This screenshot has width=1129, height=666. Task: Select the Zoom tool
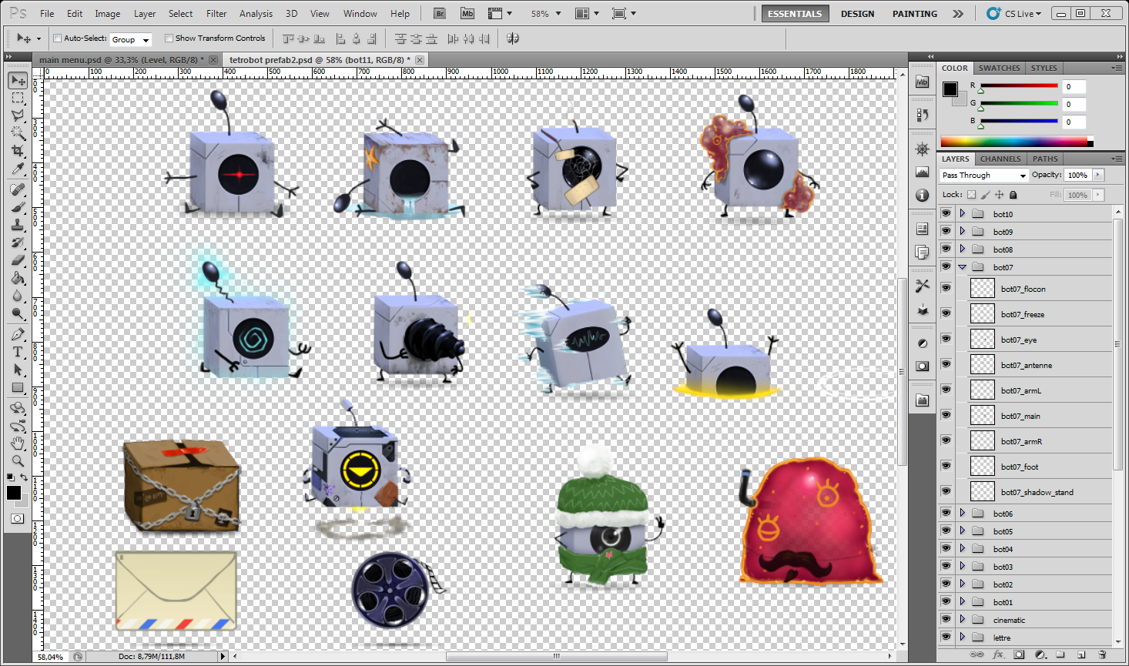coord(18,461)
